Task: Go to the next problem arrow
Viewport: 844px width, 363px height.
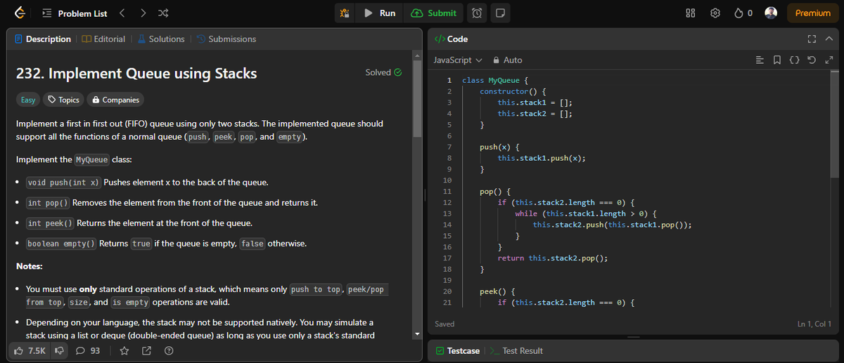Action: (x=143, y=13)
